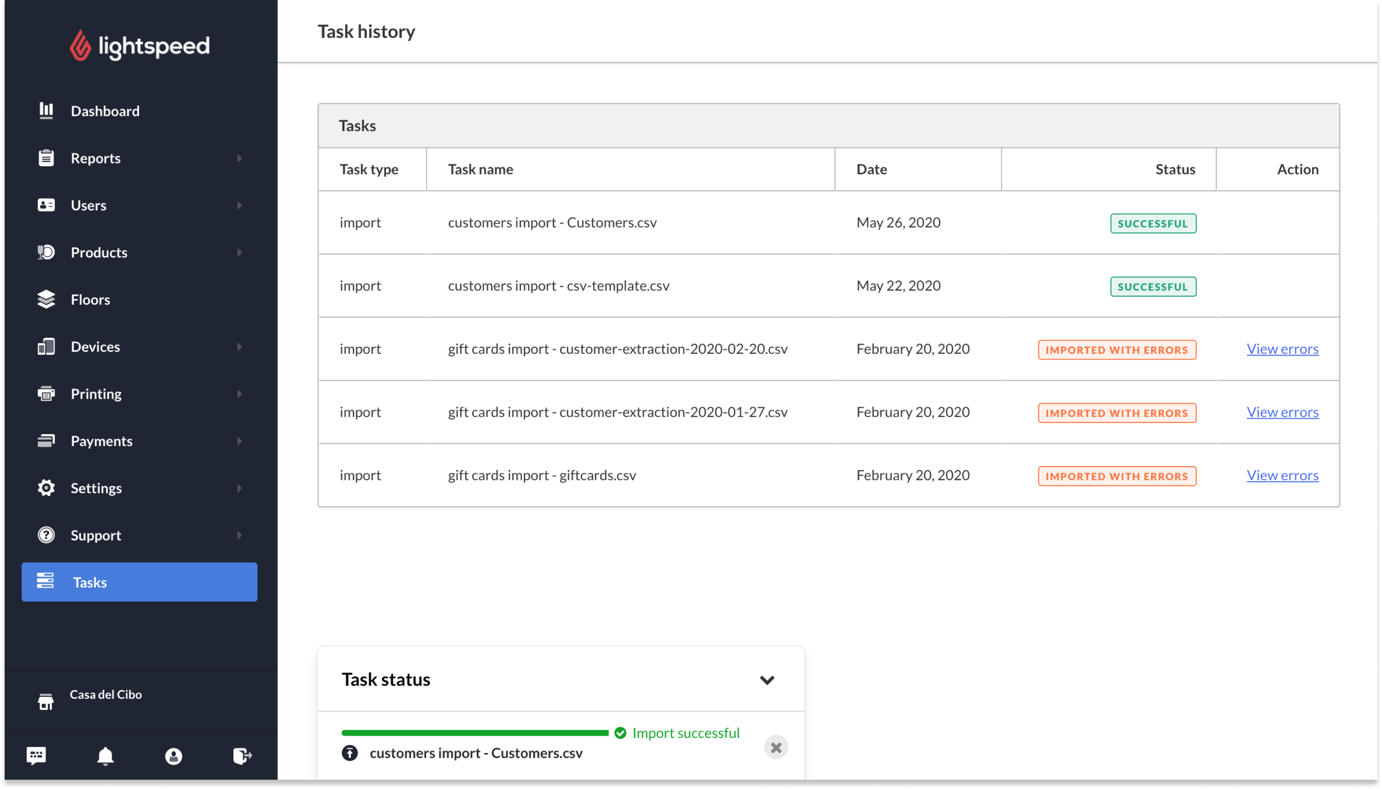Viewport: 1382px width, 789px height.
Task: Click the Devices icon in sidebar
Action: pyautogui.click(x=46, y=346)
